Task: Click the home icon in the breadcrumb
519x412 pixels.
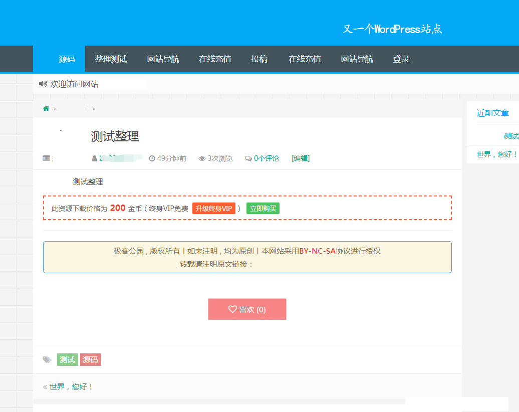Action: pos(46,108)
